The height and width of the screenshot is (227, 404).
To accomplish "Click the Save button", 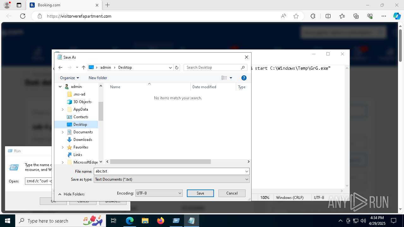I will pos(200,193).
